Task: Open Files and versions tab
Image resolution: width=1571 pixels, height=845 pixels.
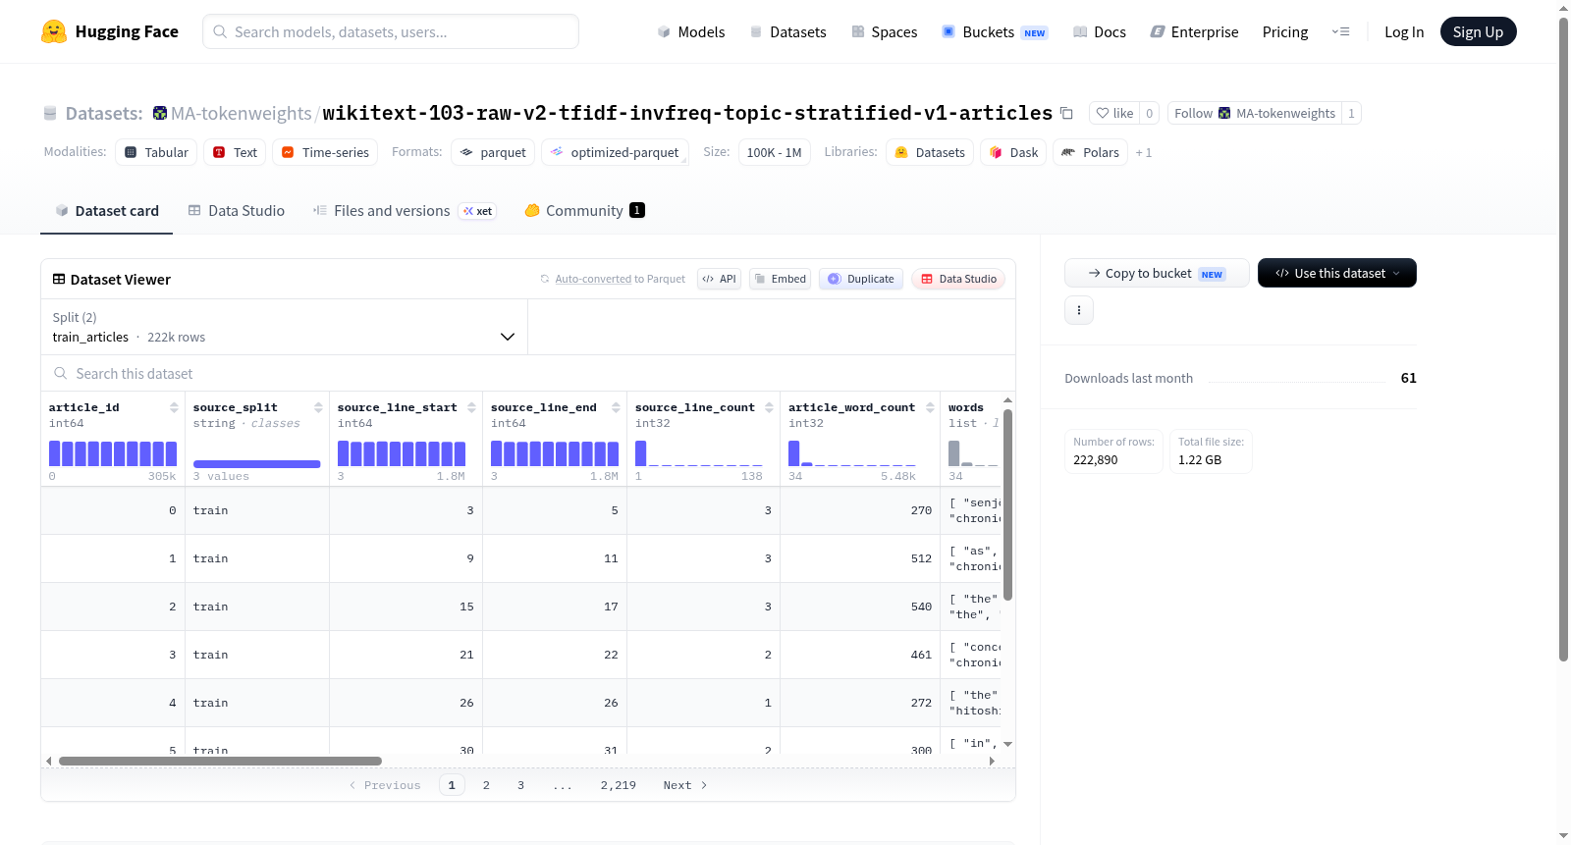Action: click(405, 210)
